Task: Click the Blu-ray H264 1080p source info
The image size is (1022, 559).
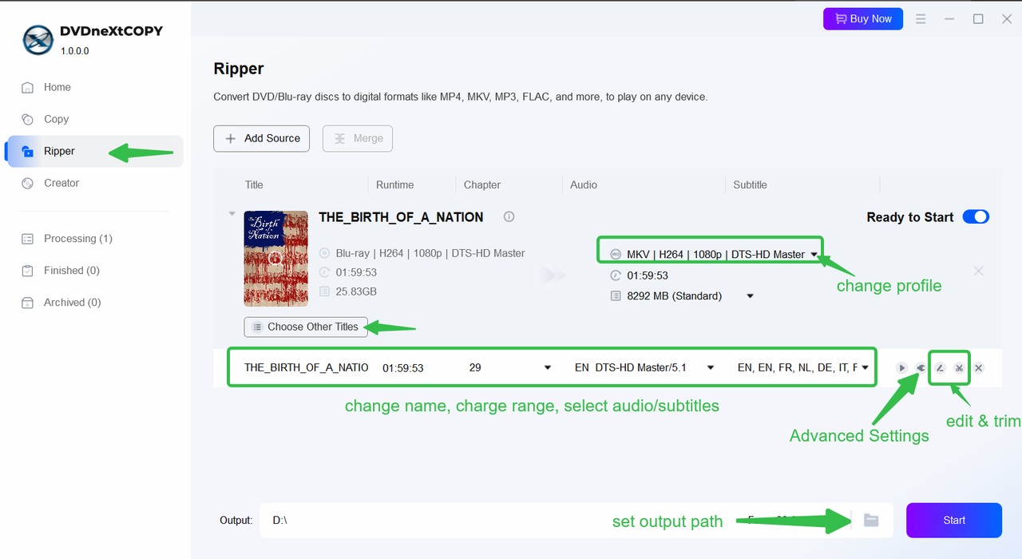Action: click(x=430, y=253)
